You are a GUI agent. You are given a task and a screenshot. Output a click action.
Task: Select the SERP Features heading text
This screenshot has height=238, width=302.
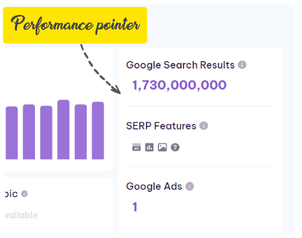pyautogui.click(x=161, y=126)
